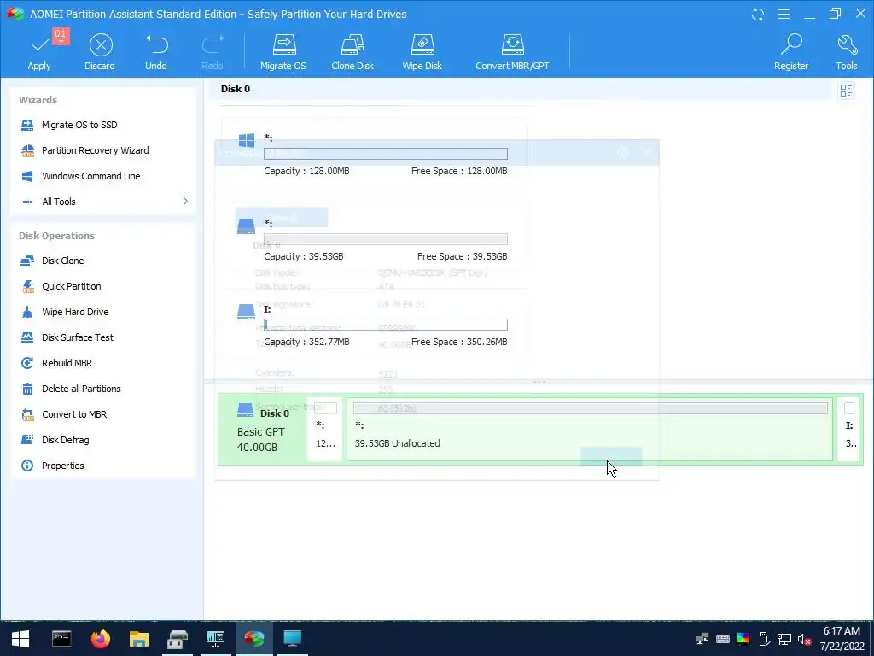Open the hamburger menu in title bar
874x656 pixels.
pyautogui.click(x=784, y=14)
